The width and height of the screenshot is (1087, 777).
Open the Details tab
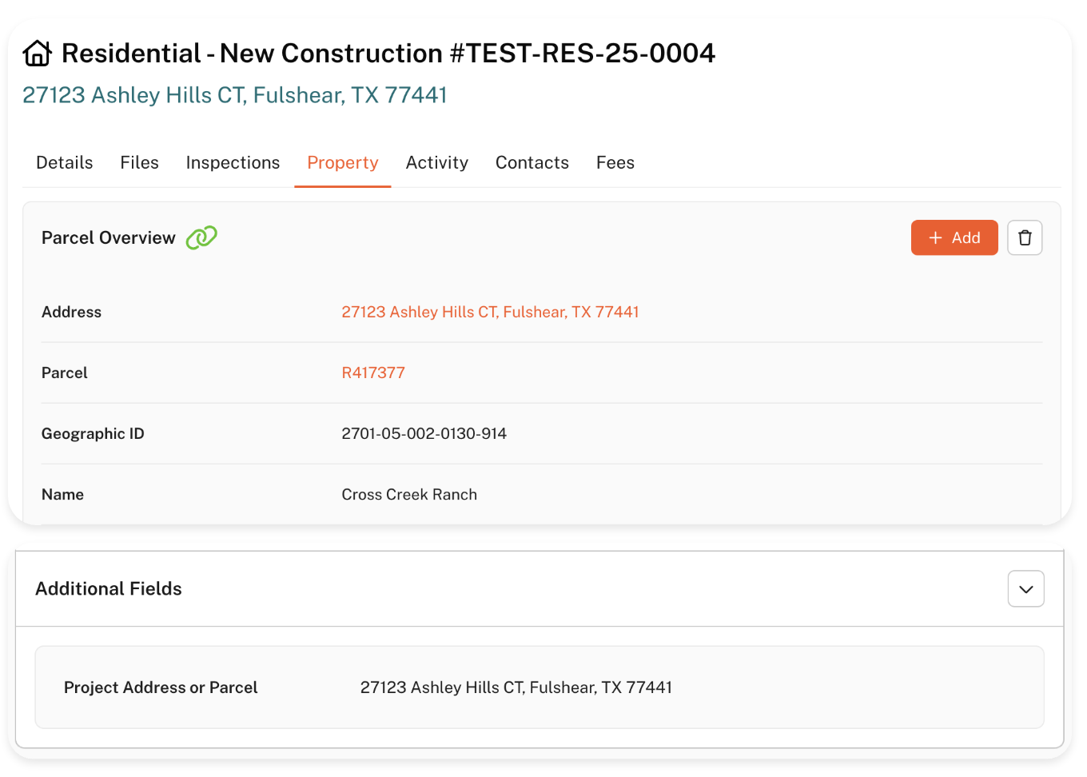click(65, 162)
